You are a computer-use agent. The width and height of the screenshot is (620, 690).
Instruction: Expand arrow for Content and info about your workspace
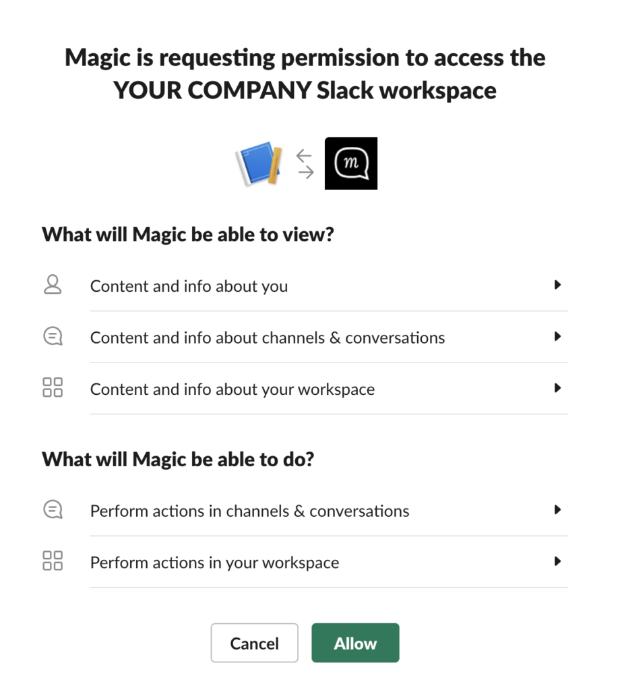[x=557, y=388]
